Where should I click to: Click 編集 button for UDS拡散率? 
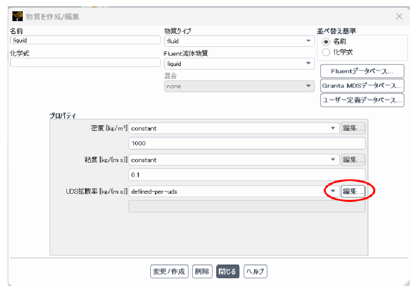pyautogui.click(x=353, y=191)
